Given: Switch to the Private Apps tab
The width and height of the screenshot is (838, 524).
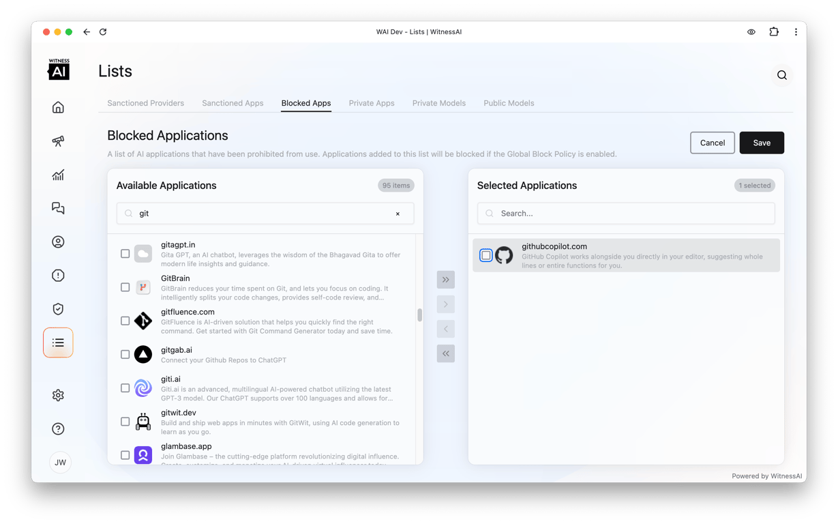Looking at the screenshot, I should pyautogui.click(x=372, y=103).
